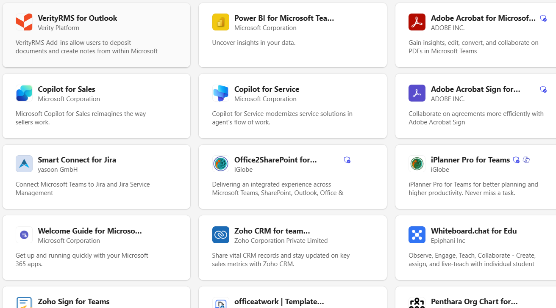The width and height of the screenshot is (556, 308).
Task: Click the Zoho Sign for Teams icon
Action: click(24, 302)
